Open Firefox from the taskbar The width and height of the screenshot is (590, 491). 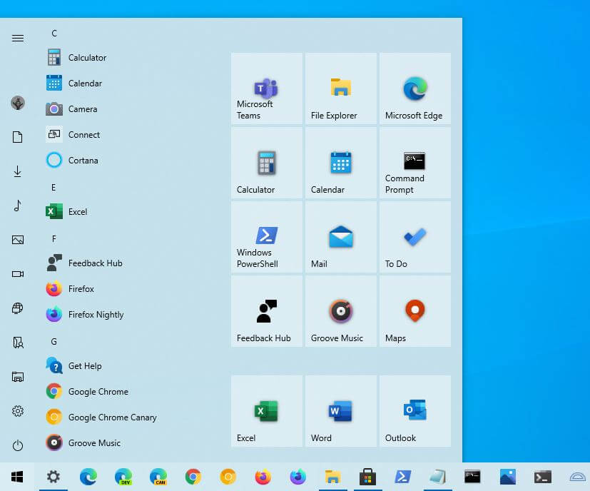point(263,477)
